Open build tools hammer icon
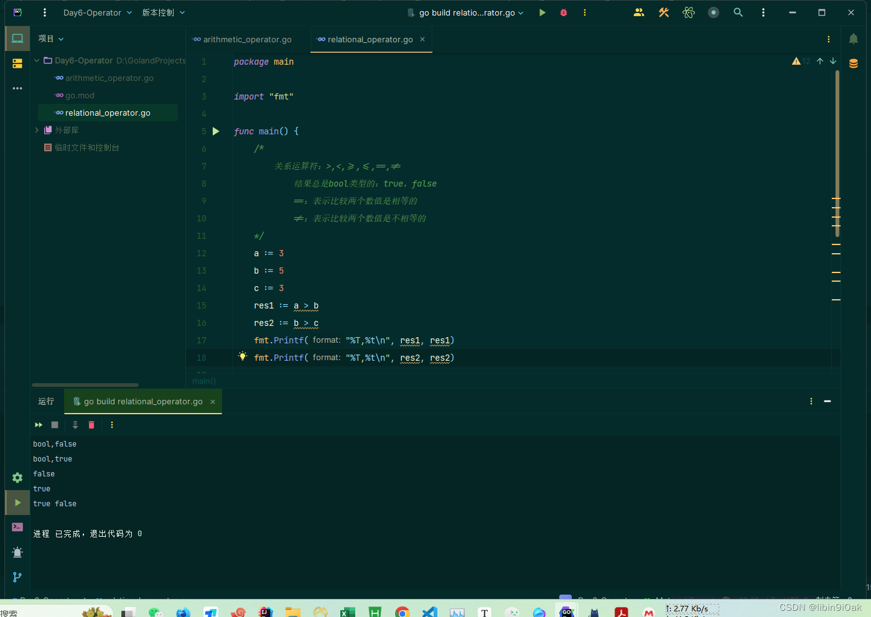This screenshot has width=871, height=617. tap(664, 12)
